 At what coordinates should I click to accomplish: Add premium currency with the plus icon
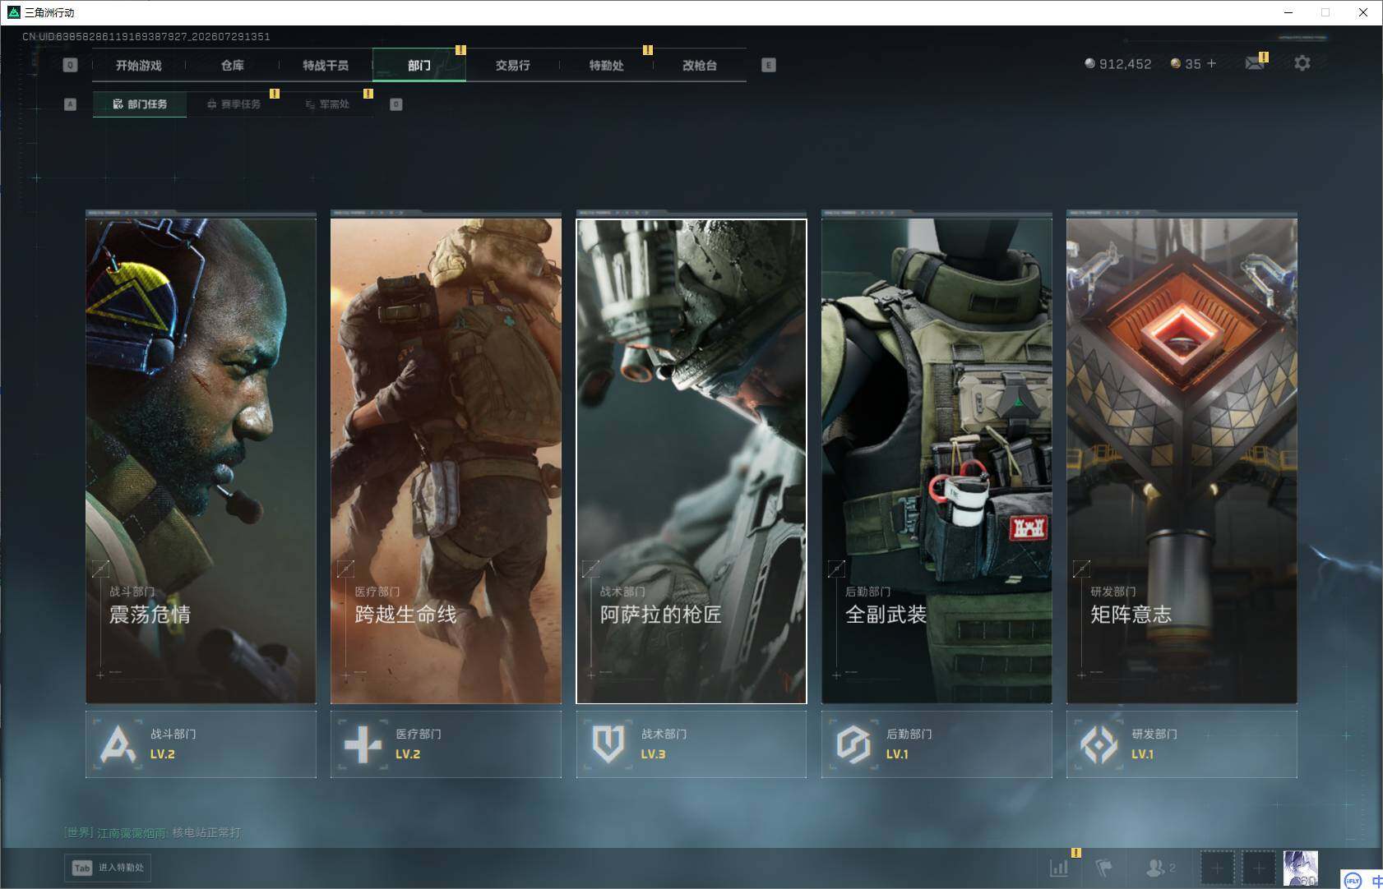[x=1211, y=63]
